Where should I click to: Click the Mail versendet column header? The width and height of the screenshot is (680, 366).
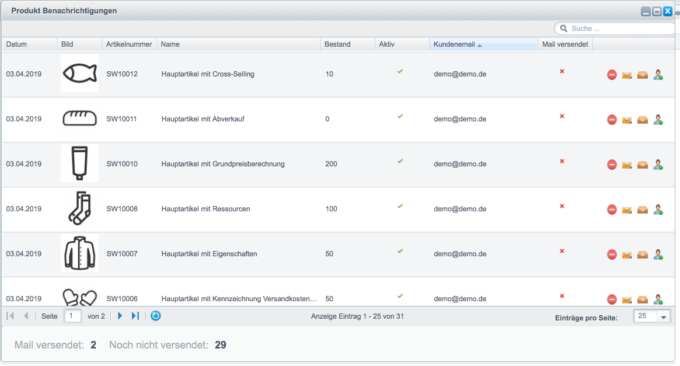(565, 44)
